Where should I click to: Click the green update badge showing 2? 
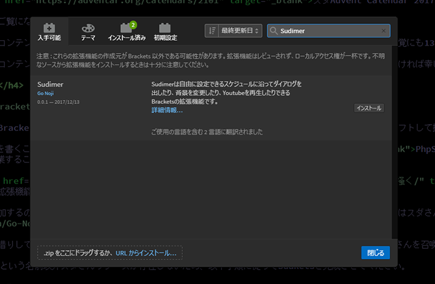coord(133,25)
